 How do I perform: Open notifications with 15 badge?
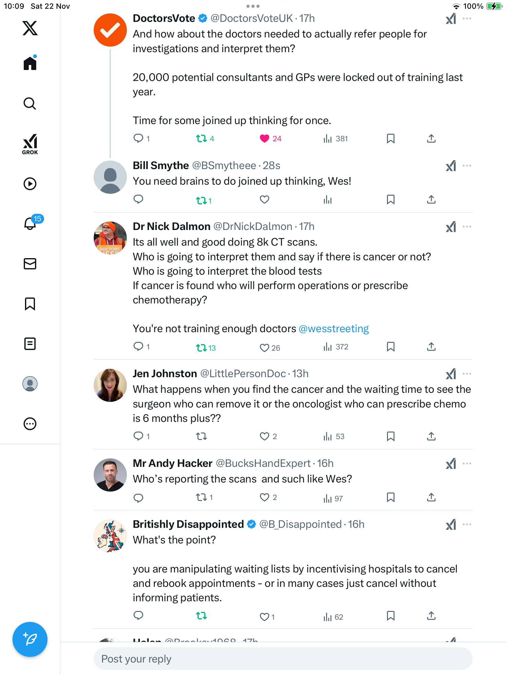[31, 223]
